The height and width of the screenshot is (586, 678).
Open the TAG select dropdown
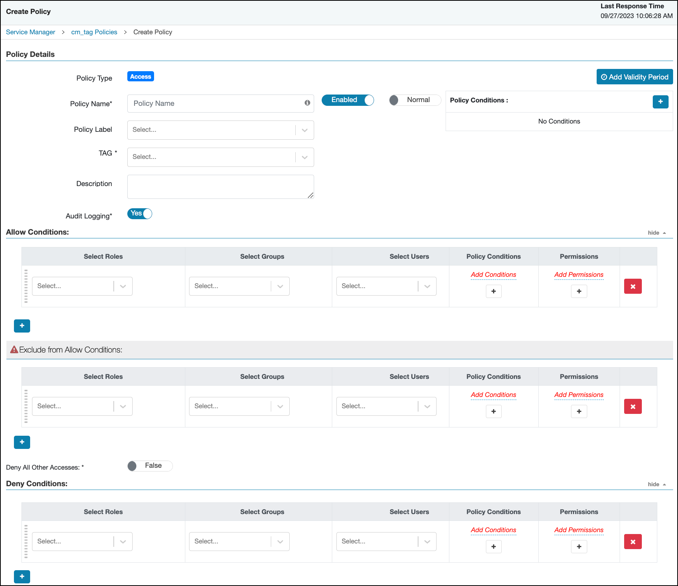click(x=220, y=157)
